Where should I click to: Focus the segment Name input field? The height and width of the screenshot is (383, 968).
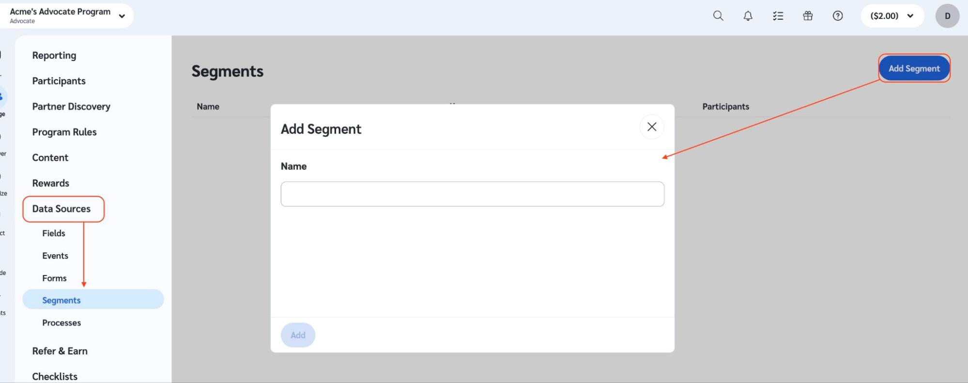[472, 194]
